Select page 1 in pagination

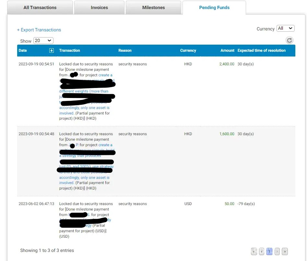tap(269, 251)
